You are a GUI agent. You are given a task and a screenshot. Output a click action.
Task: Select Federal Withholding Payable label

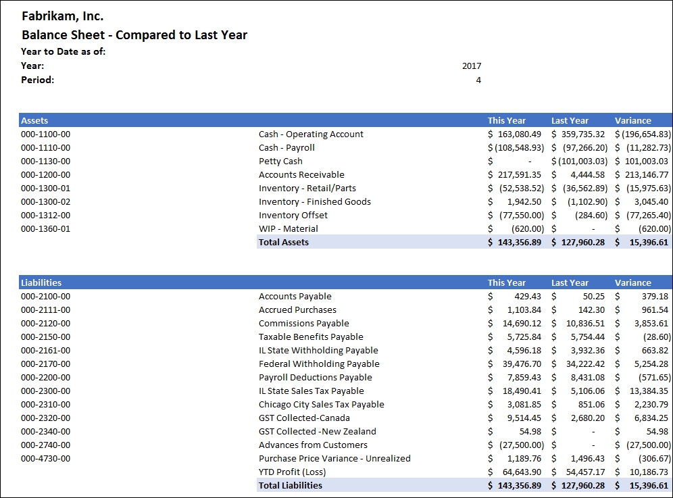tap(319, 364)
